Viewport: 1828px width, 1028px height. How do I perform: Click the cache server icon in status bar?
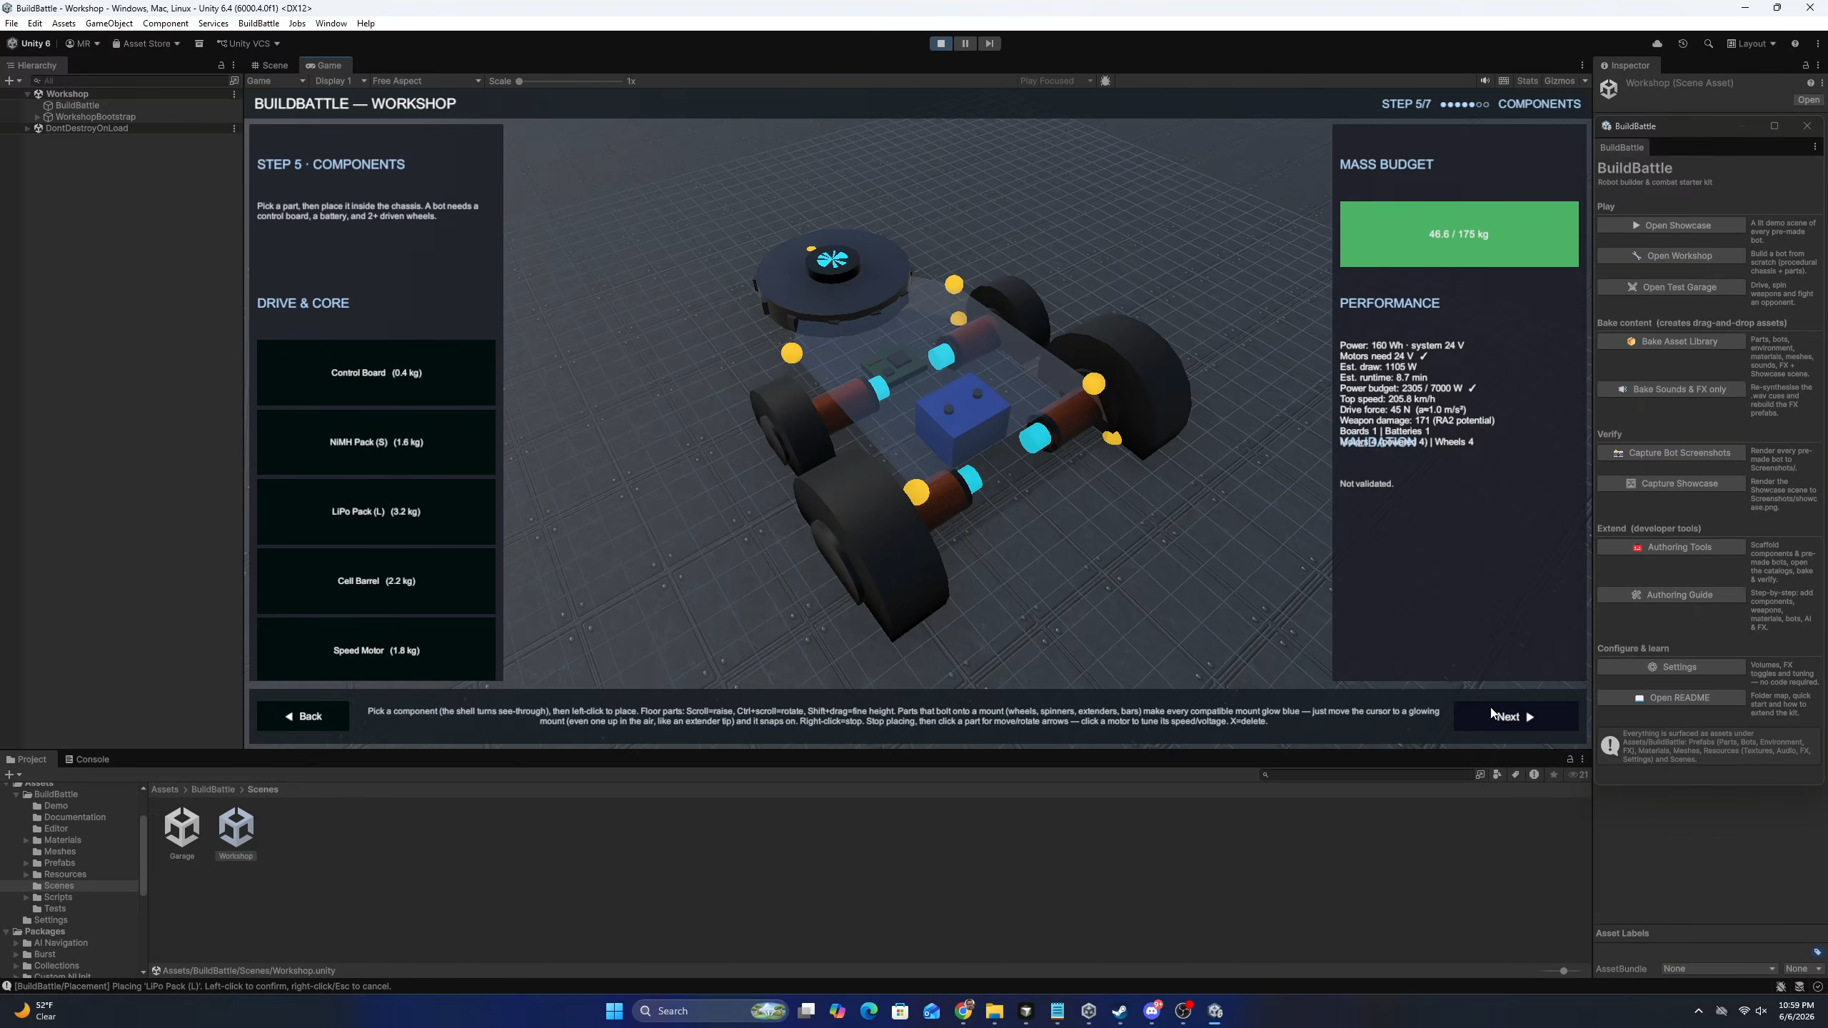click(1799, 986)
